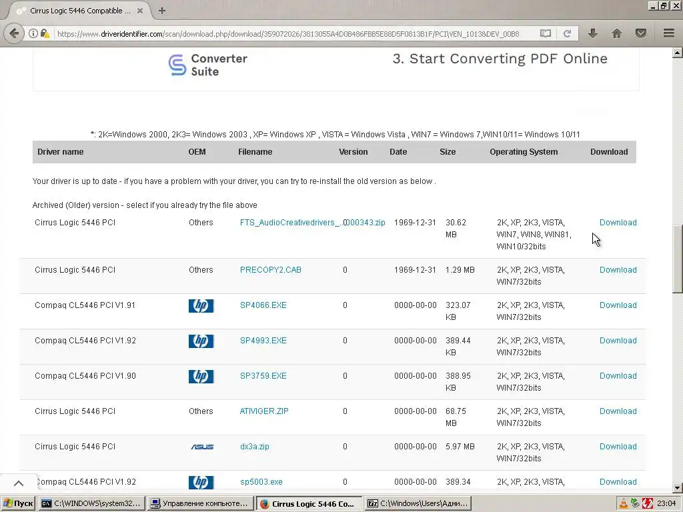Close the Cirrus Logic 5446 tab
Screen dimensions: 683x512
pyautogui.click(x=140, y=11)
